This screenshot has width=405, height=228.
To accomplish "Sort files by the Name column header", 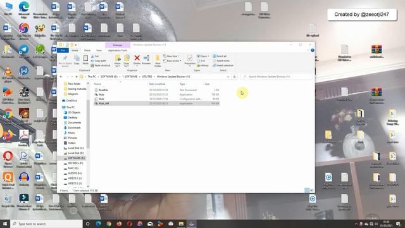I will (97, 84).
